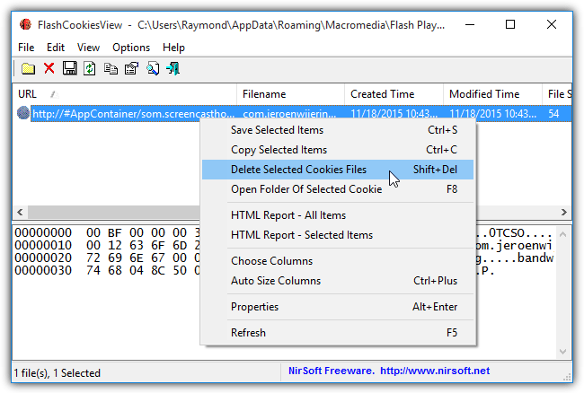Click the copy selected items toolbar icon
The width and height of the screenshot is (584, 393).
[x=111, y=69]
